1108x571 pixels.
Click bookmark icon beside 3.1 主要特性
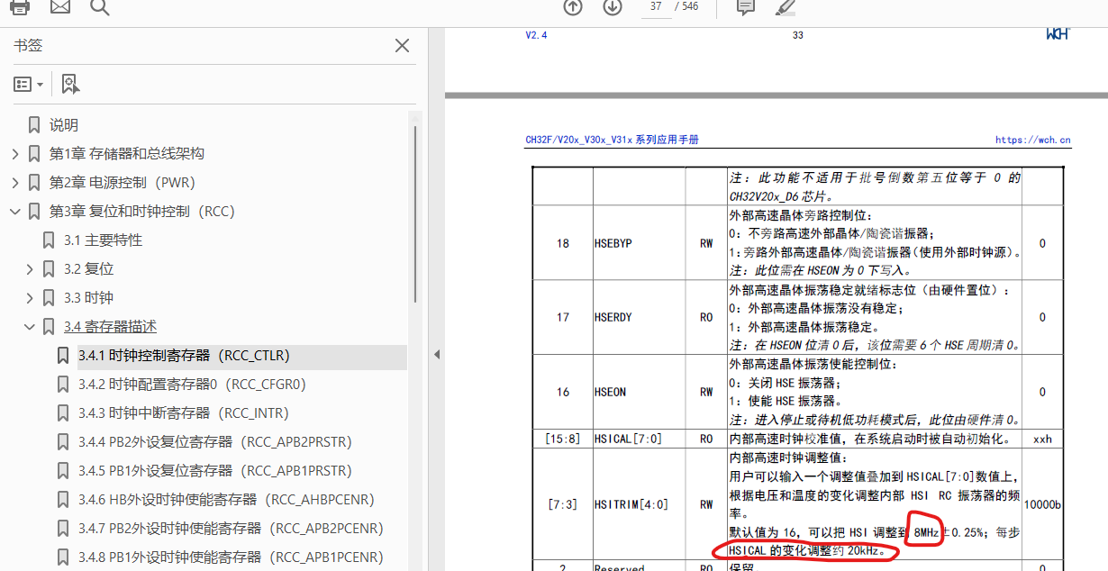[49, 240]
